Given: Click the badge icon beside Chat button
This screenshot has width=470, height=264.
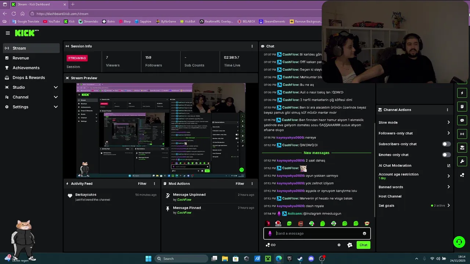Looking at the screenshot, I should [x=350, y=245].
